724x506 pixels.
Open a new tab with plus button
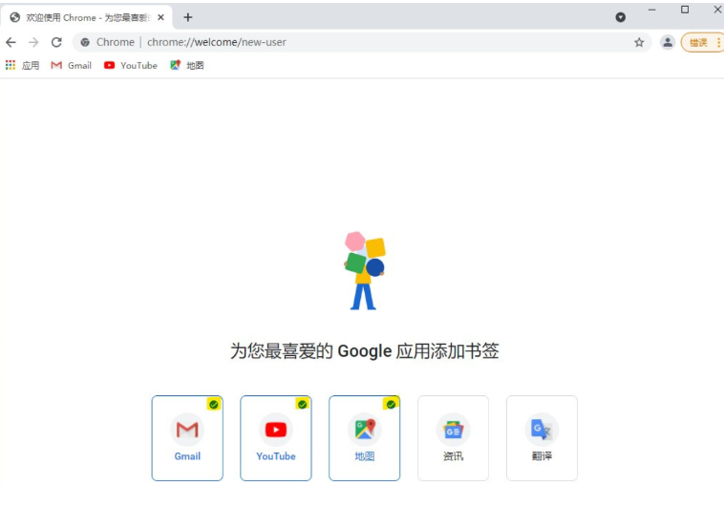(x=188, y=17)
